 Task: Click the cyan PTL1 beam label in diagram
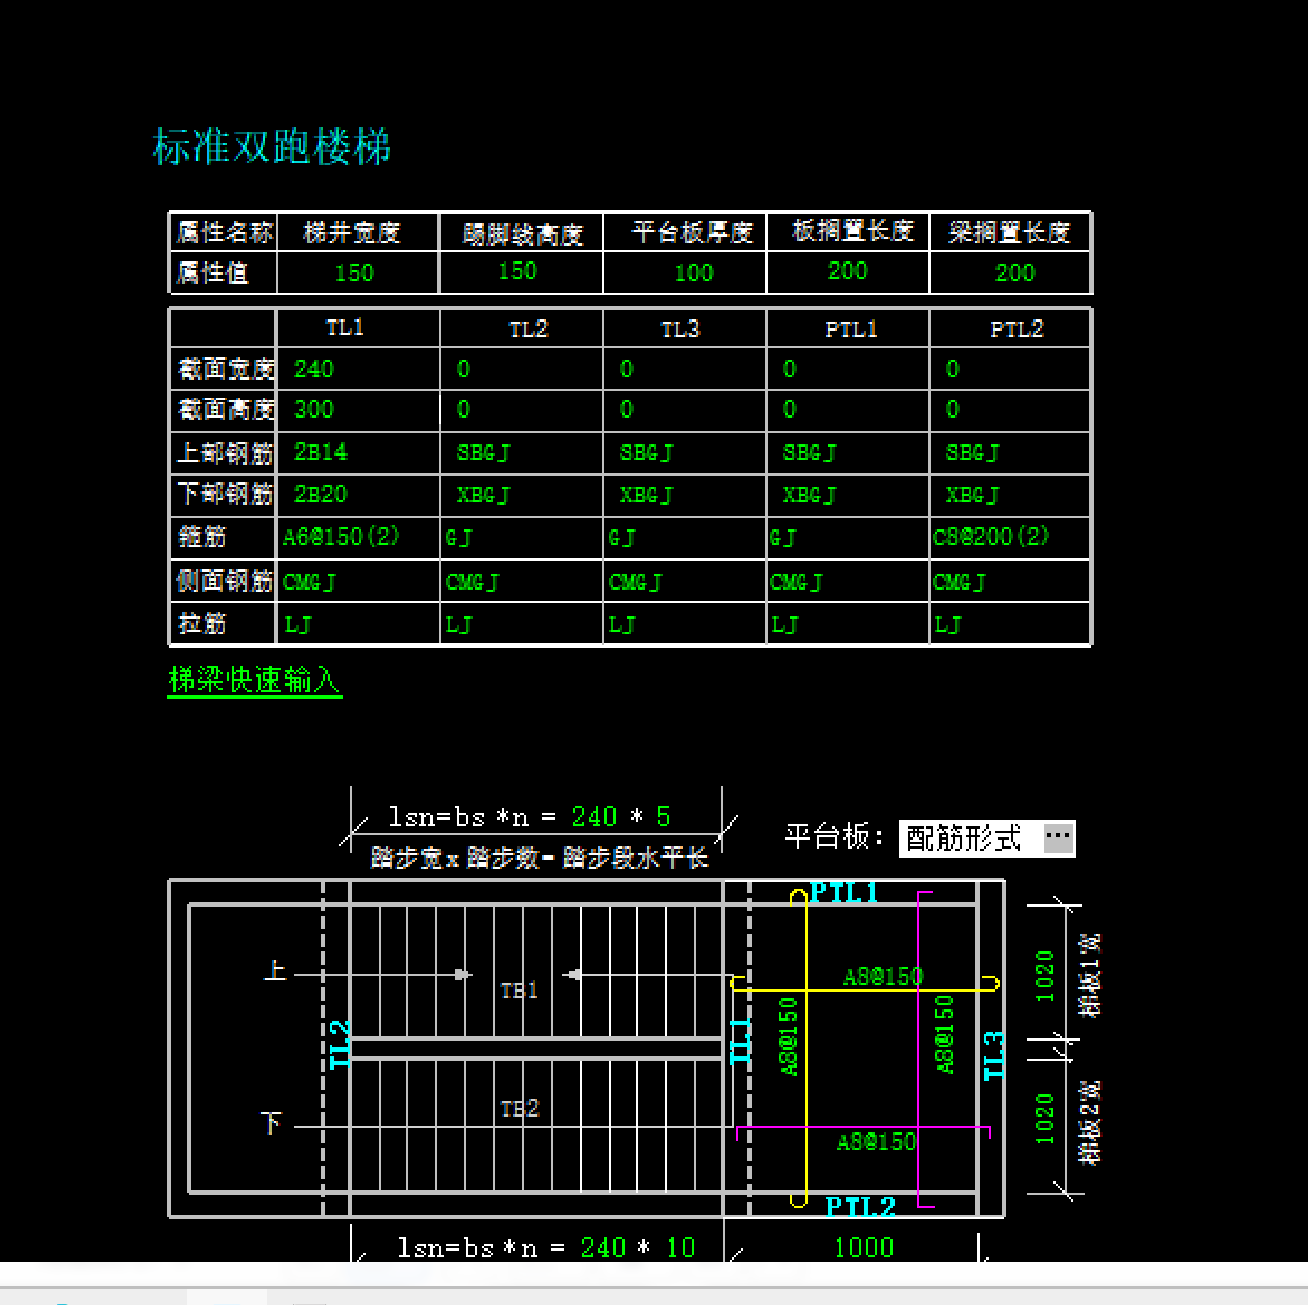point(843,892)
